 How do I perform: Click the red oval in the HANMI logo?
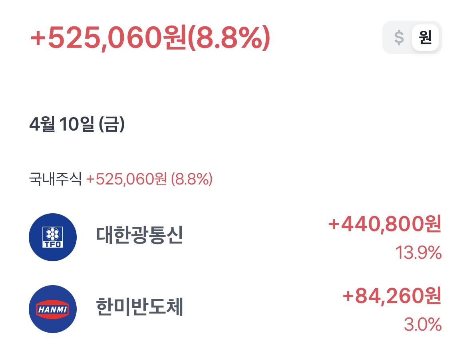point(53,309)
